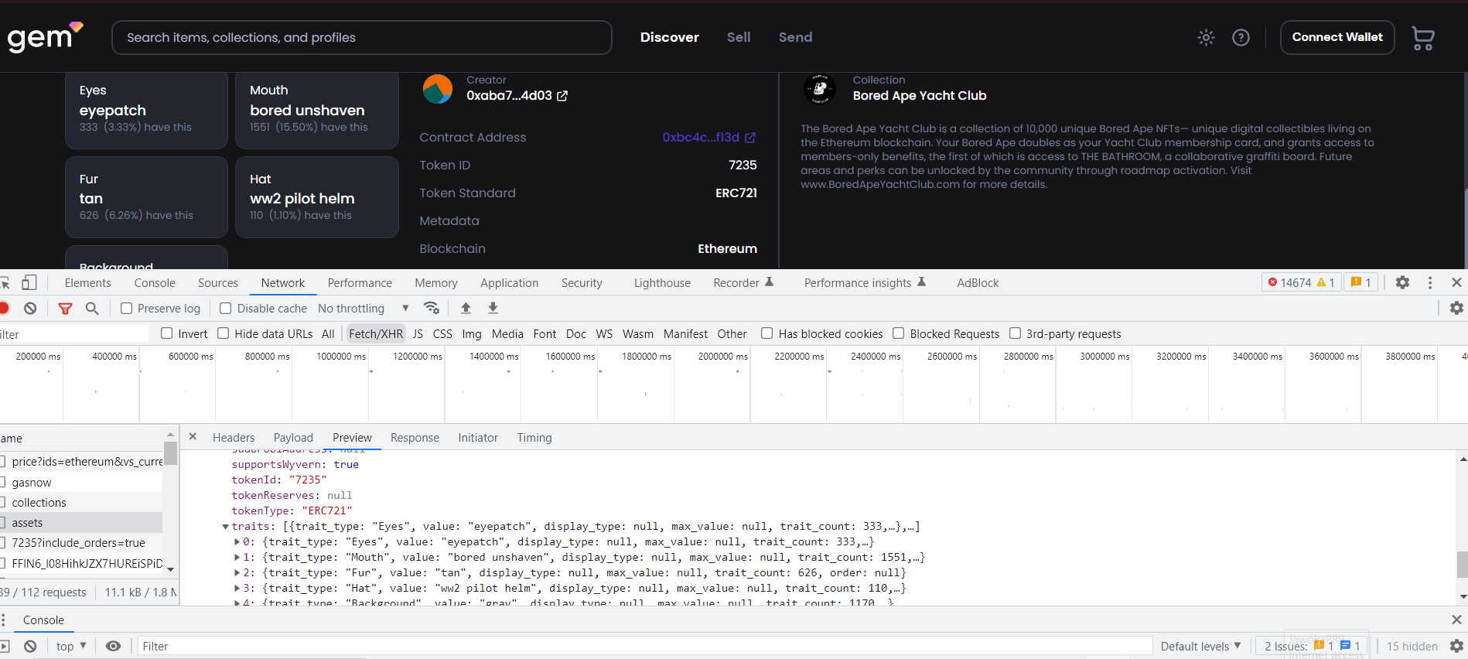Screen dimensions: 1468x659
Task: Check the 3rd-party requests checkbox
Action: [x=1016, y=333]
